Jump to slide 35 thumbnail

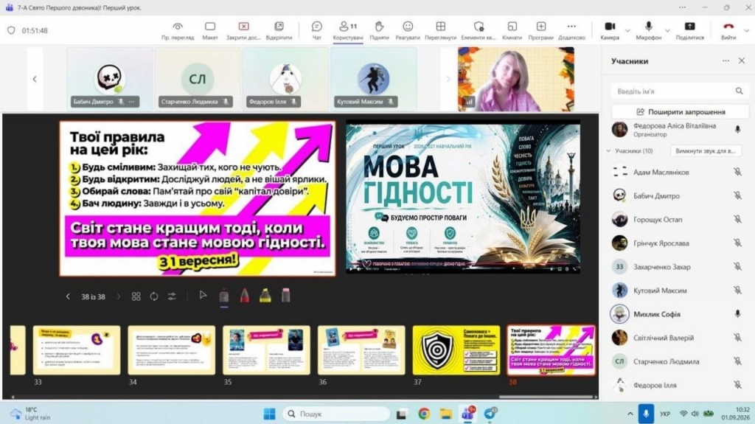[266, 350]
